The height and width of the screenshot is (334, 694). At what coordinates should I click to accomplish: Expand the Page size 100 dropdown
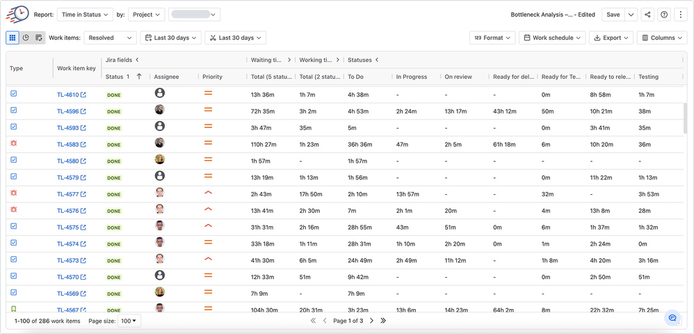(x=129, y=321)
